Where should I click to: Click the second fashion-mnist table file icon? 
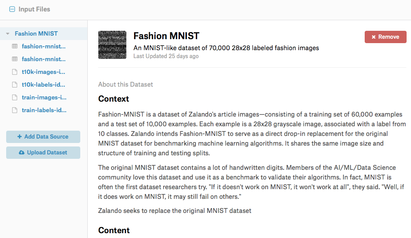tap(15, 59)
